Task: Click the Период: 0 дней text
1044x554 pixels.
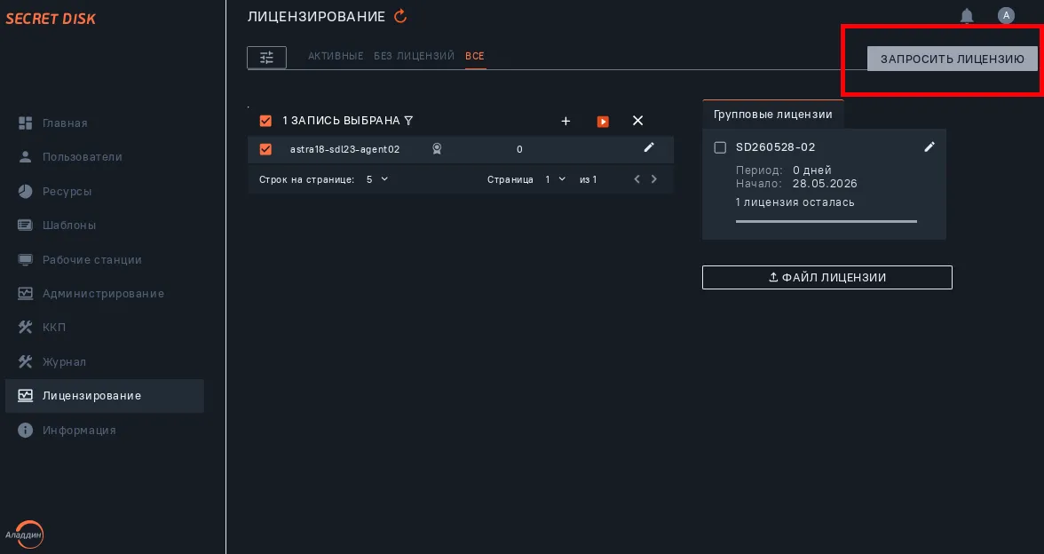Action: 784,170
